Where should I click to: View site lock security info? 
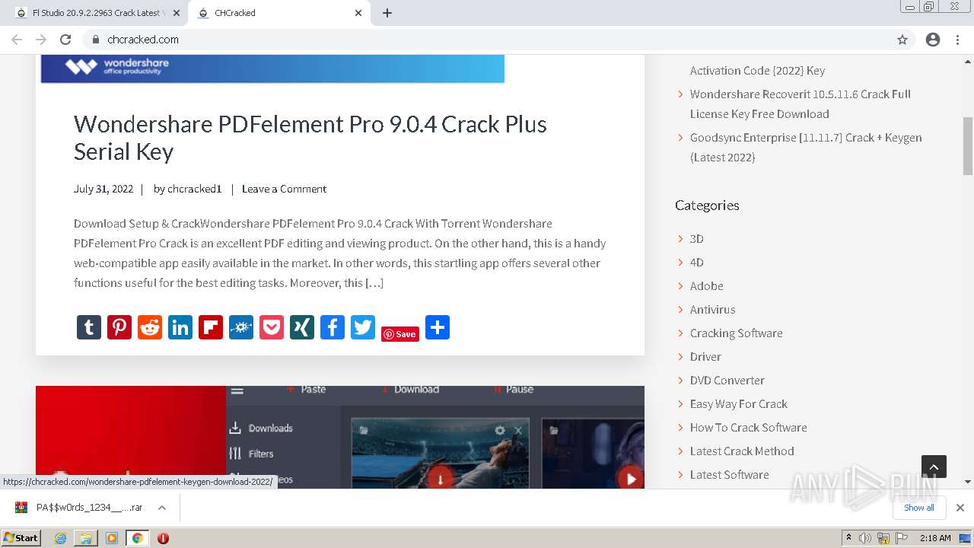click(x=95, y=40)
